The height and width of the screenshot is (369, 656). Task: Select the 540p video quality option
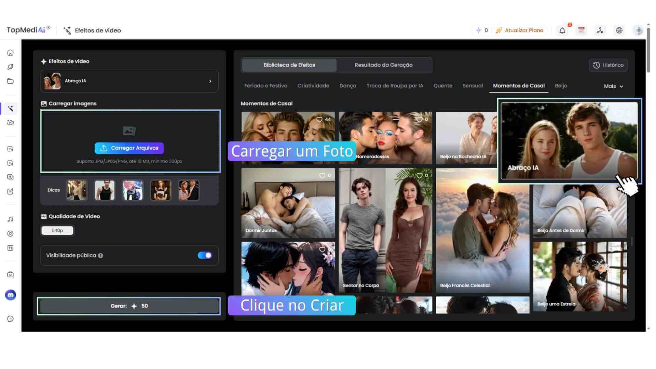coord(57,231)
